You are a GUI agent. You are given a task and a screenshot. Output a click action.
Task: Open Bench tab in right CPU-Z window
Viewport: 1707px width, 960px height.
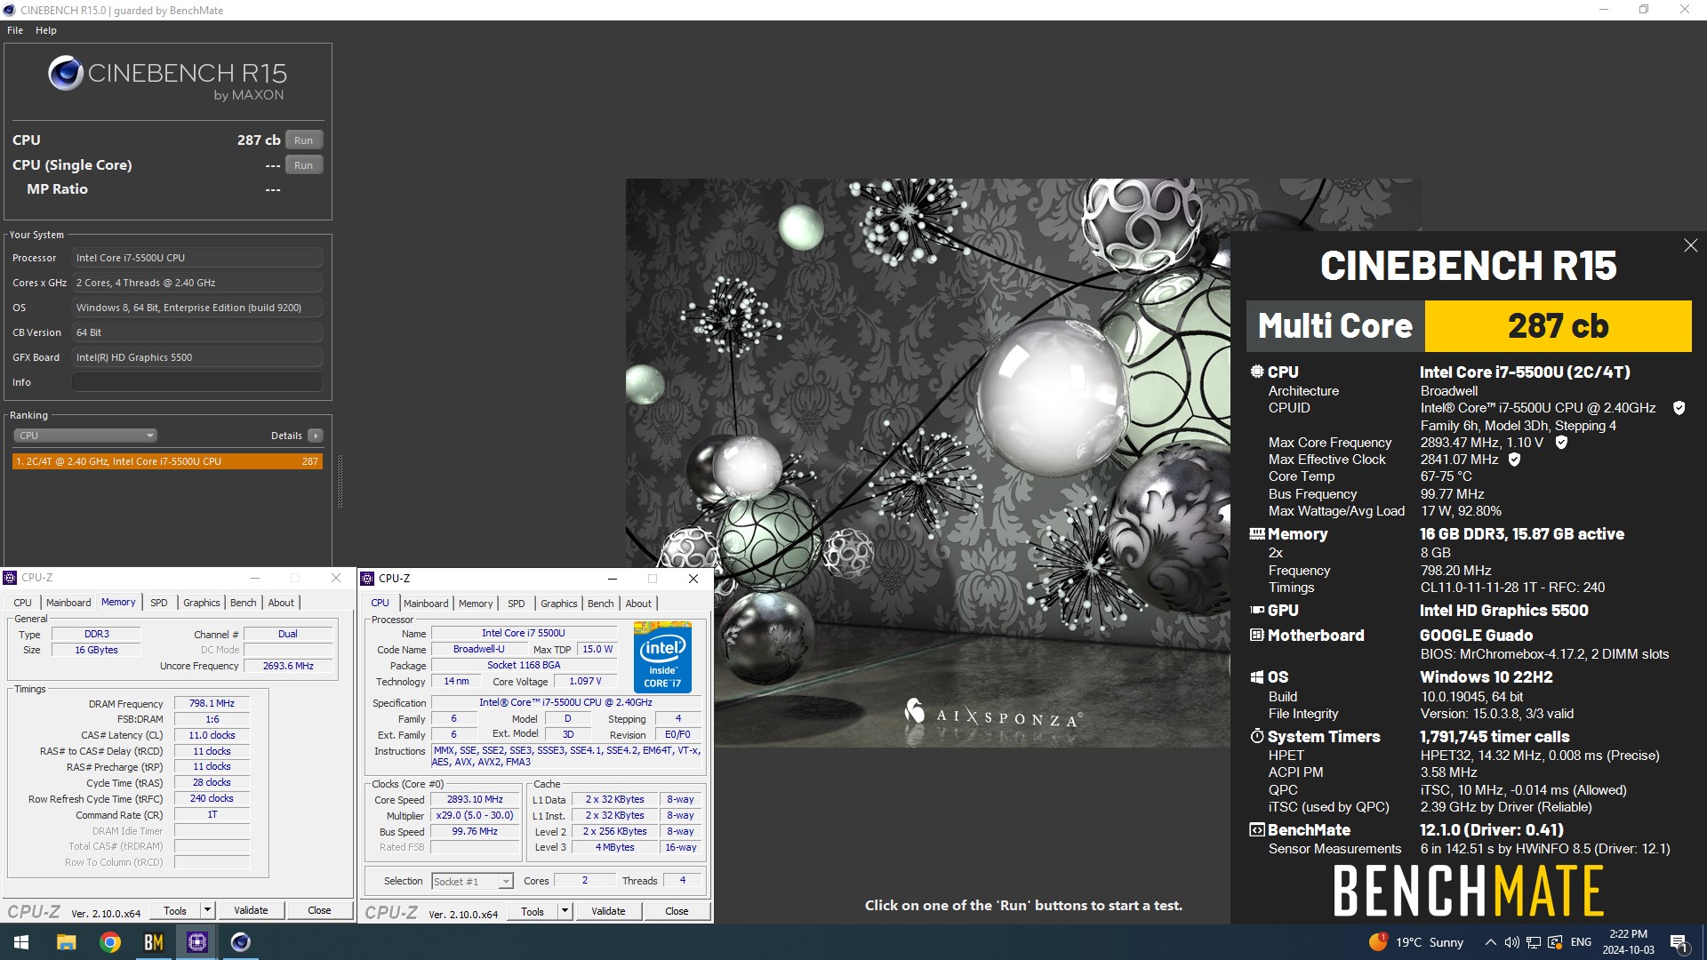(x=601, y=604)
